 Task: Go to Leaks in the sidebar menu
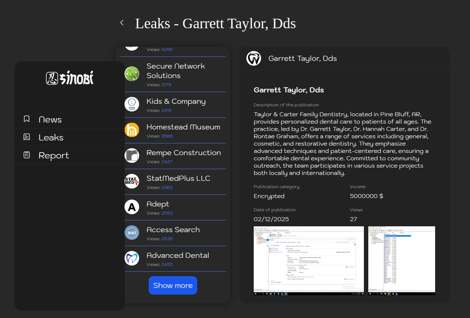point(51,138)
